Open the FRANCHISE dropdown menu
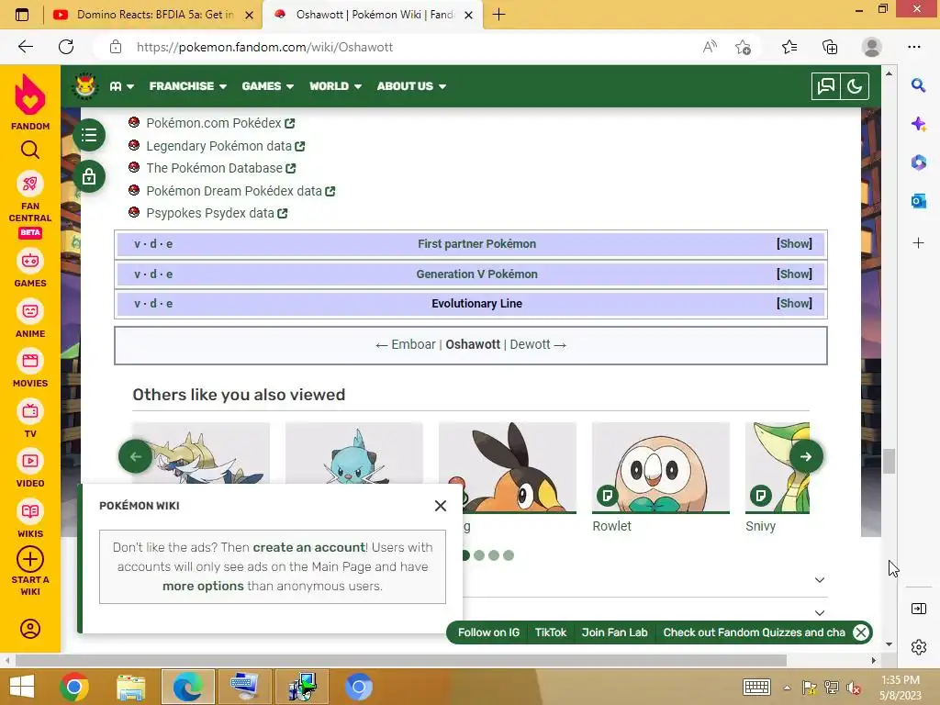This screenshot has height=705, width=940. pyautogui.click(x=188, y=86)
